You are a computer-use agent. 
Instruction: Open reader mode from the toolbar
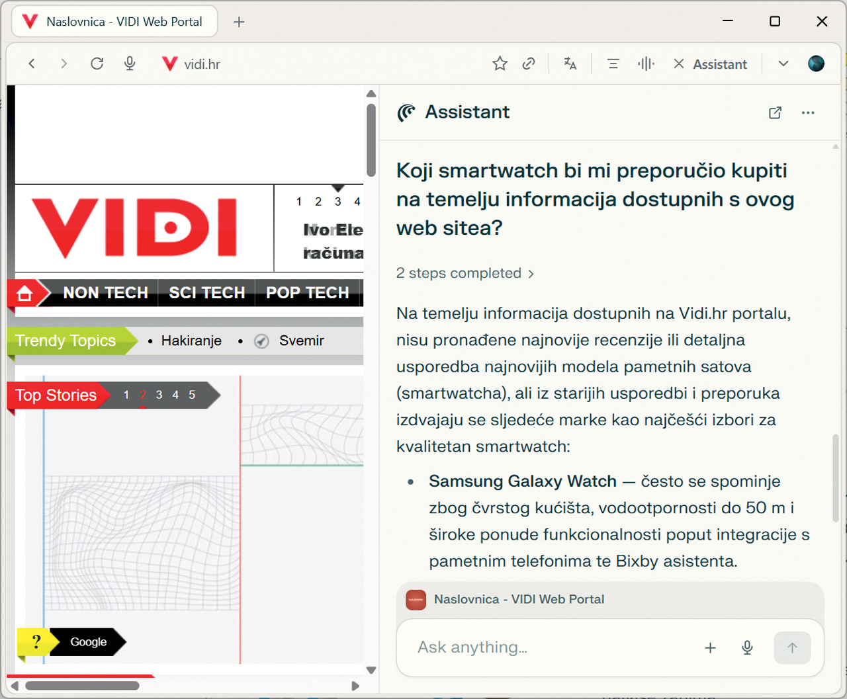pyautogui.click(x=613, y=63)
